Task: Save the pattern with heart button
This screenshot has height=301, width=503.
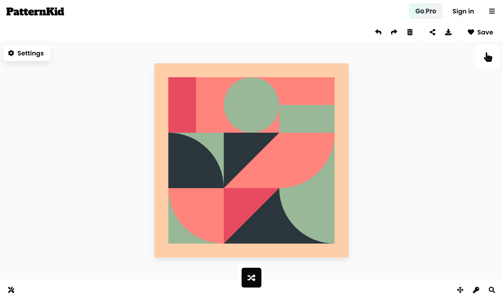Action: tap(480, 32)
